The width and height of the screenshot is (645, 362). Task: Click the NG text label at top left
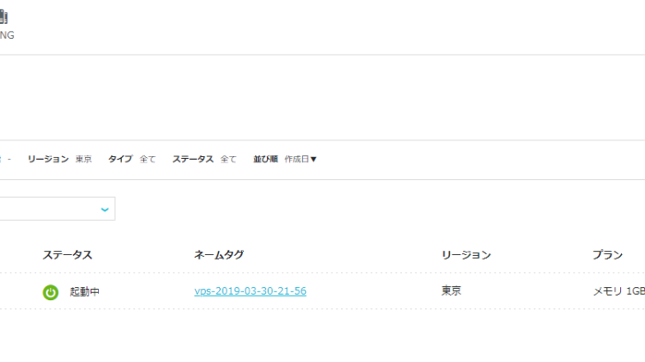(6, 35)
